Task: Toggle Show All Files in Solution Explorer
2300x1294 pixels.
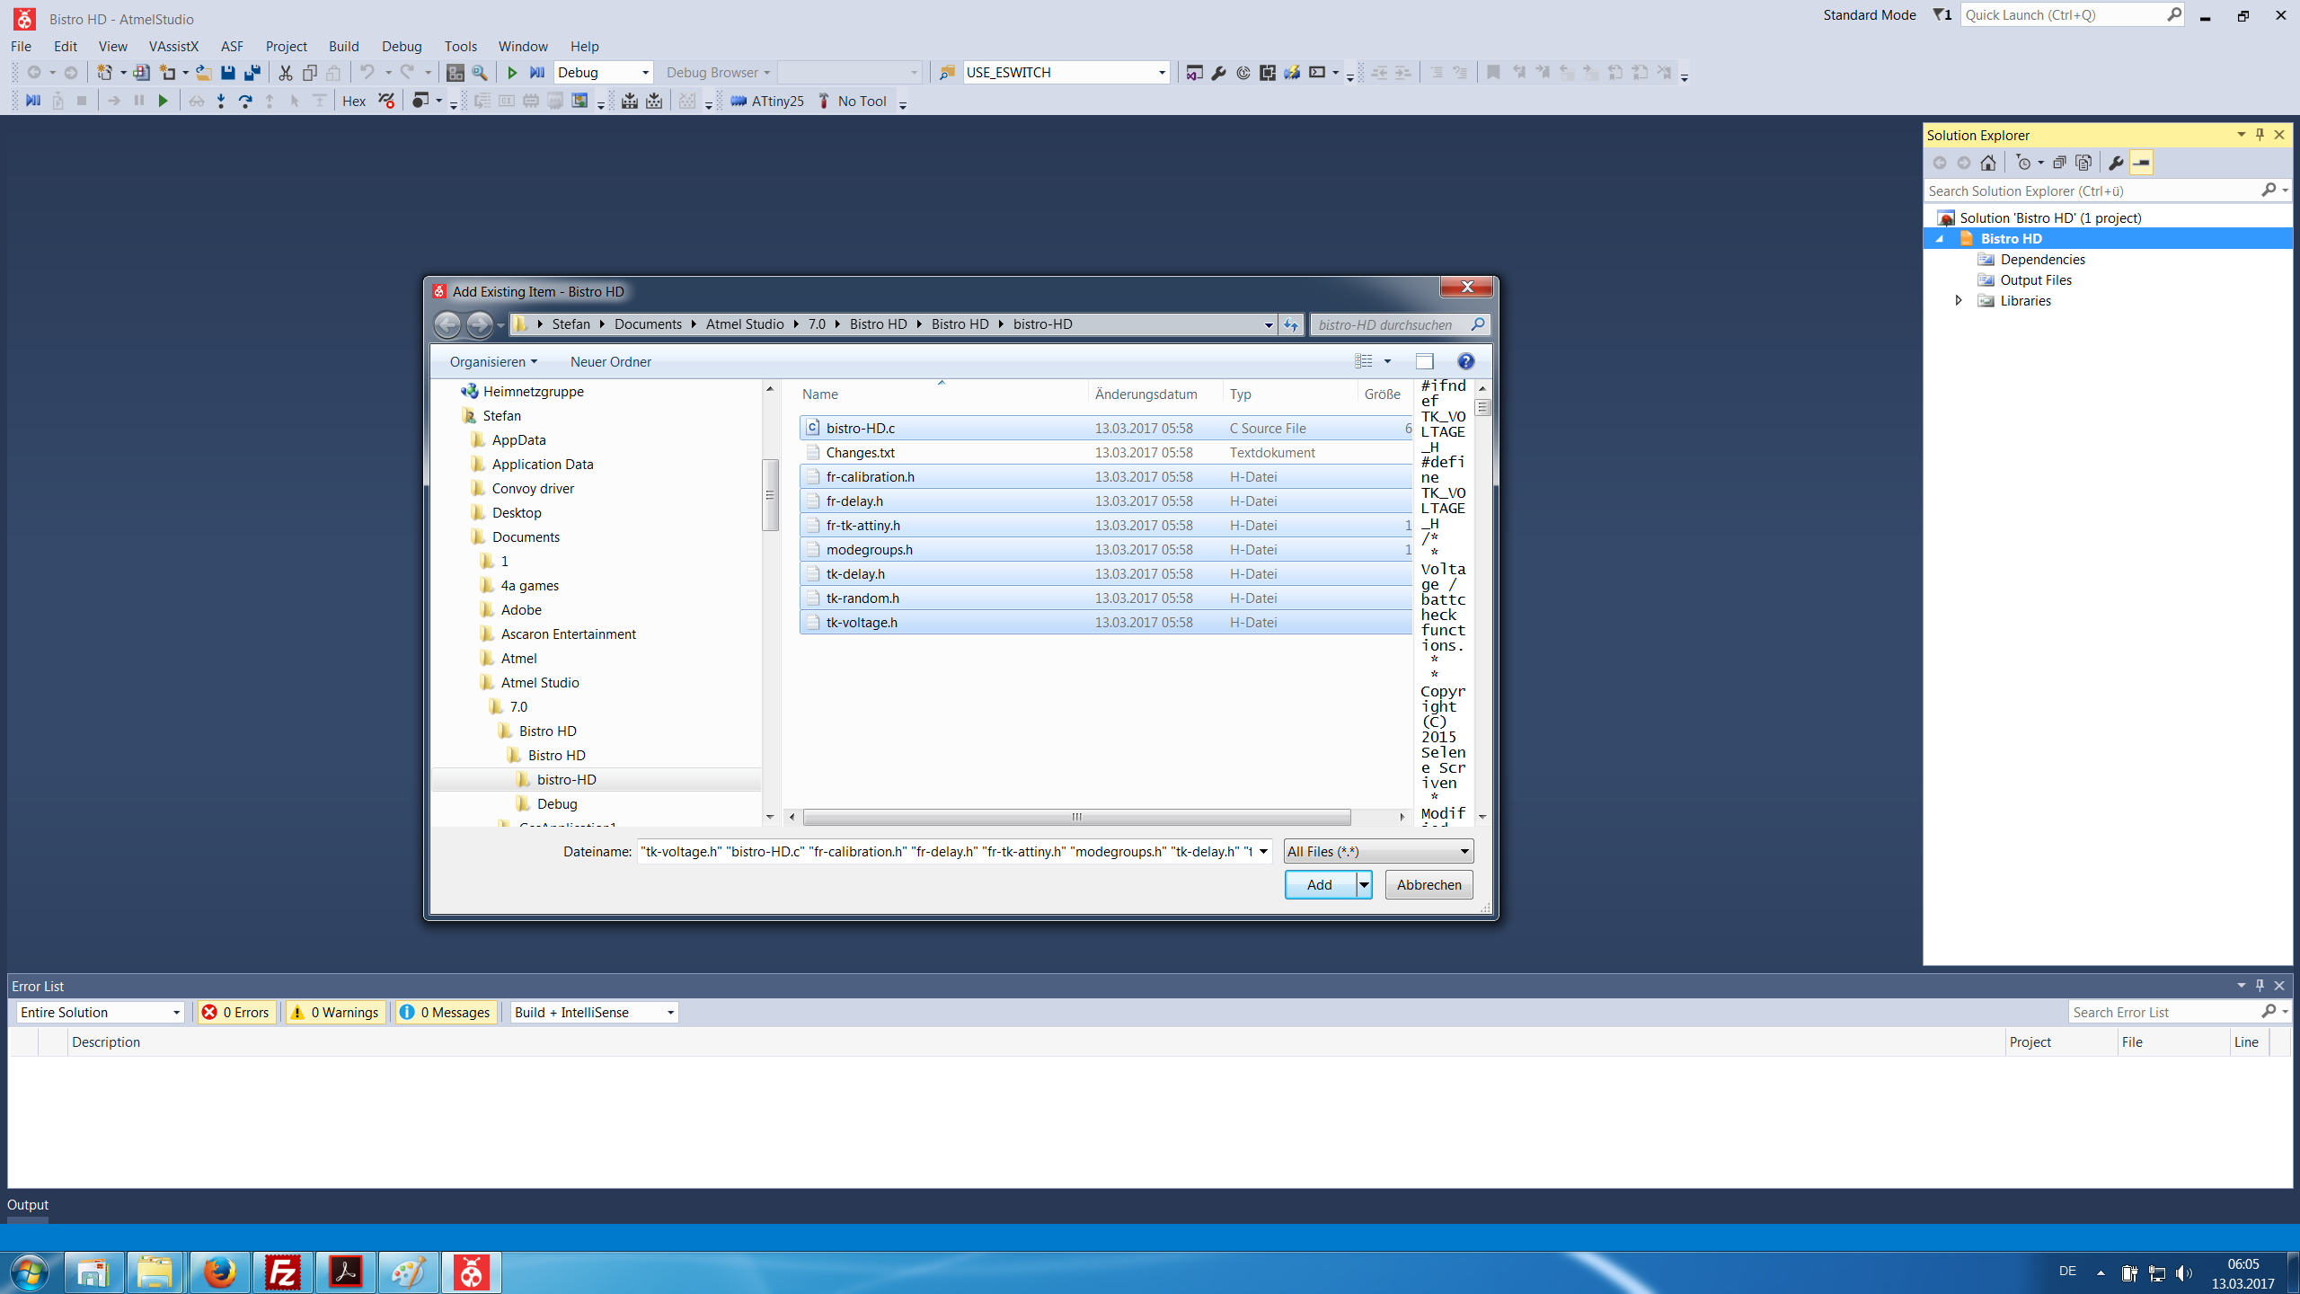Action: (2083, 163)
